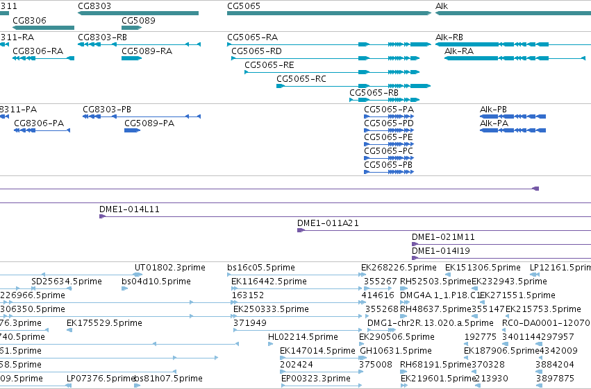Click transcript CG5065-RE
Screen dimensions: 591x389
[x=332, y=72]
